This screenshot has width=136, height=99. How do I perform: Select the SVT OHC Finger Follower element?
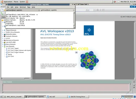(x=16, y=53)
